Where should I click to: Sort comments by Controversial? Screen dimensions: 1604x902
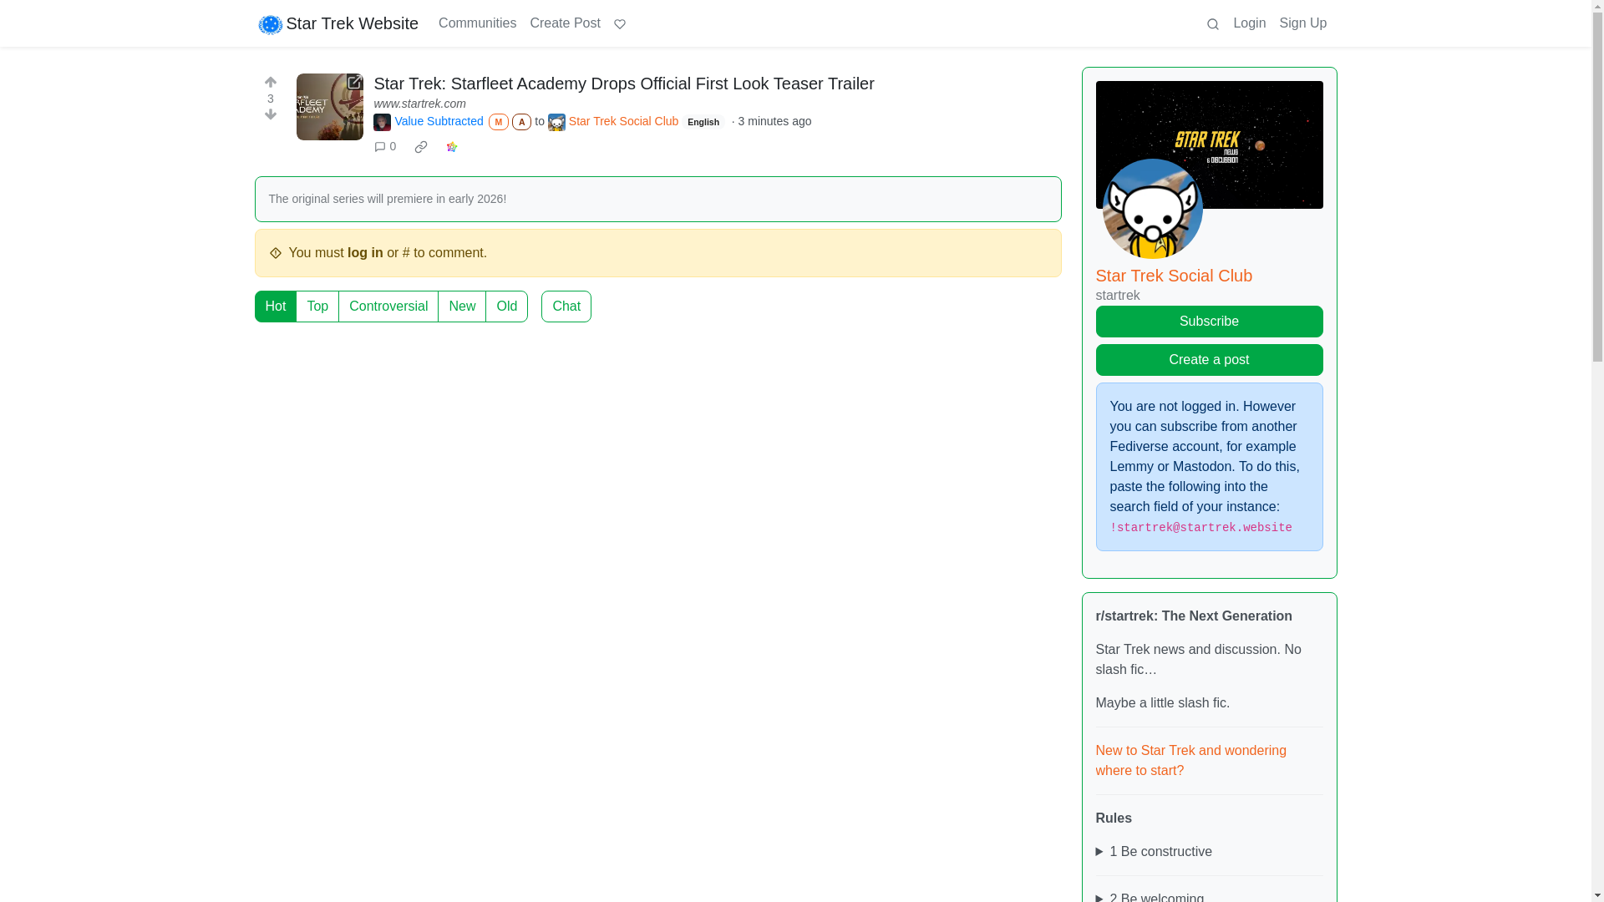click(x=388, y=307)
